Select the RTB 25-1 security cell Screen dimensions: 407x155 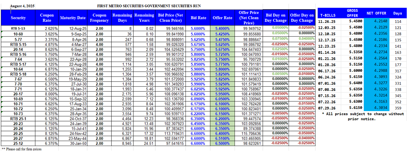coord(18,119)
